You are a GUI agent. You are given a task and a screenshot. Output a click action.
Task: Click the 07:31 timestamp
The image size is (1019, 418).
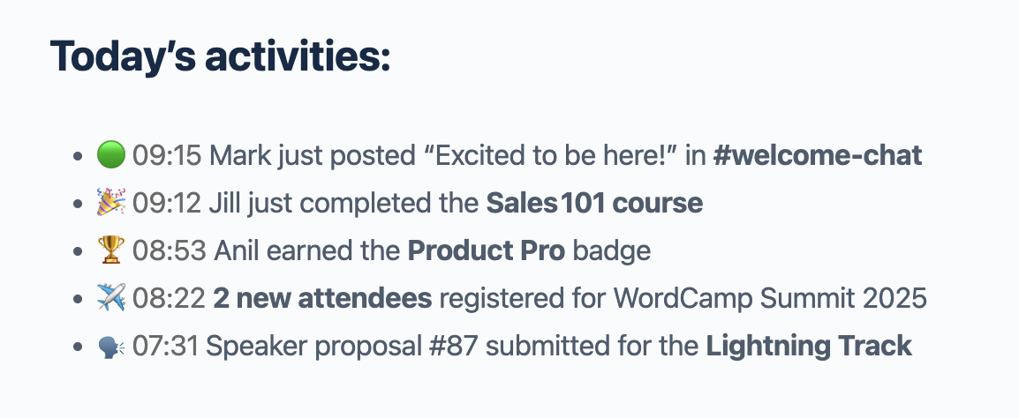(x=167, y=347)
